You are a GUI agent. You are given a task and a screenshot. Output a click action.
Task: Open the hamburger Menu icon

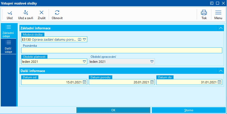218,13
